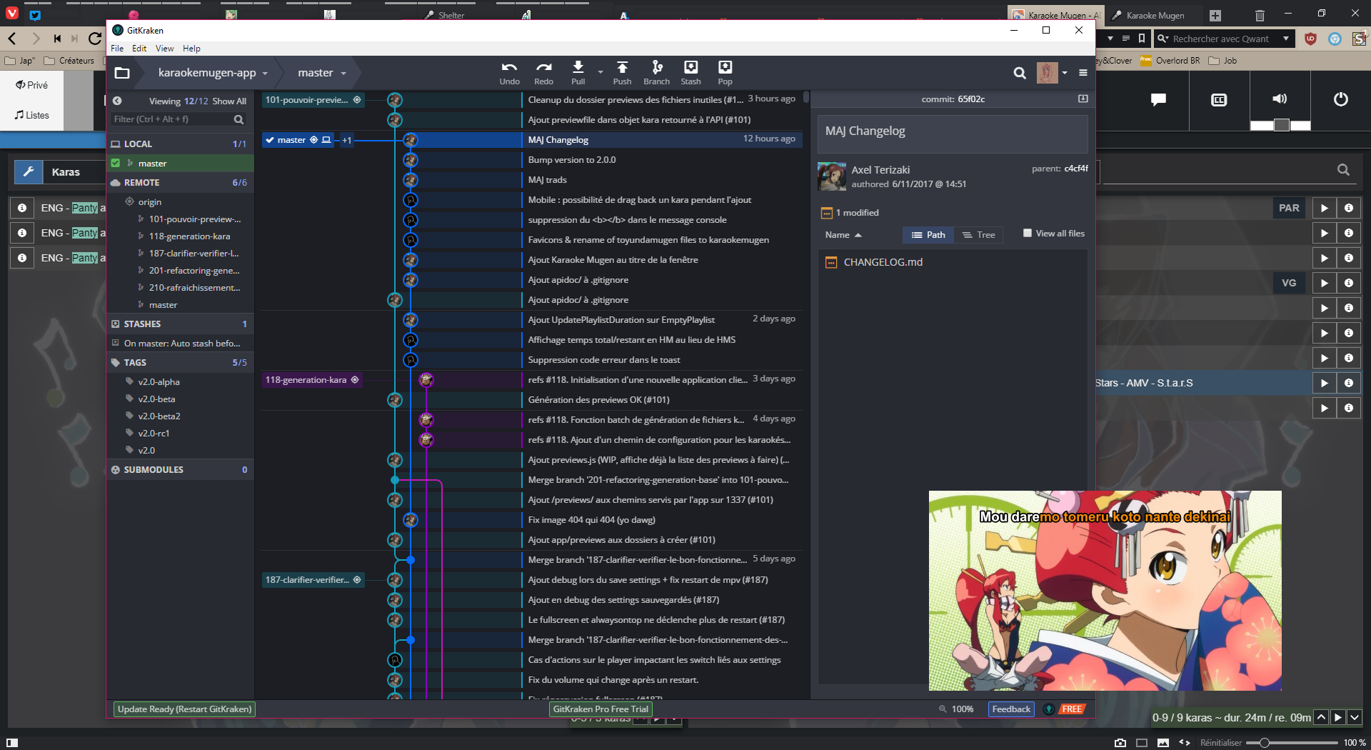Collapse the LOCAL section
The width and height of the screenshot is (1371, 750).
coord(181,144)
